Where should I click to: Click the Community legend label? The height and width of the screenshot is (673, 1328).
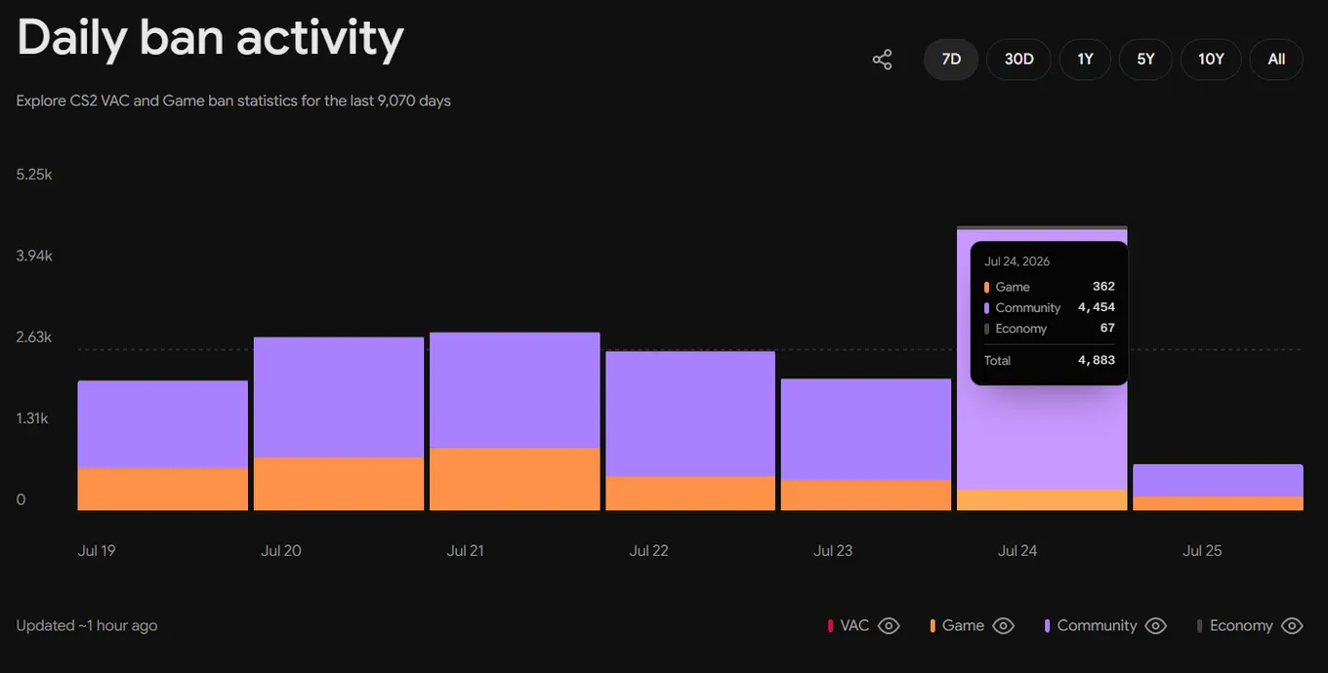coord(1097,626)
